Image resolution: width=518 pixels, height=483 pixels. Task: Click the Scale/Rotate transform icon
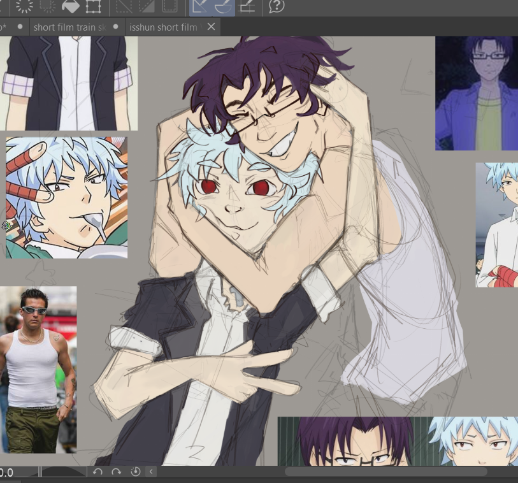[x=94, y=6]
